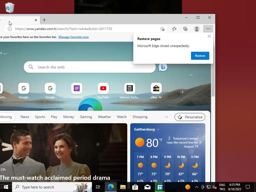Click the Manage favorites now link
256x192 pixels.
[x=74, y=37]
